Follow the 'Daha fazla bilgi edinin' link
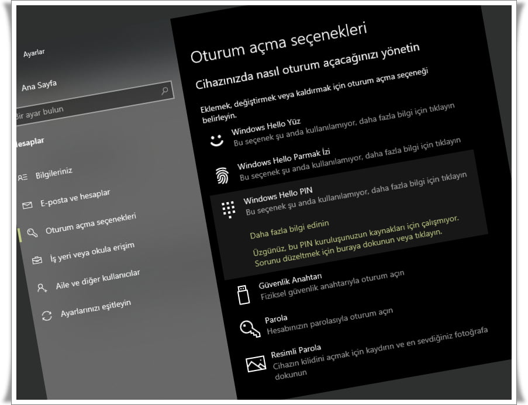The image size is (528, 405). (x=289, y=230)
